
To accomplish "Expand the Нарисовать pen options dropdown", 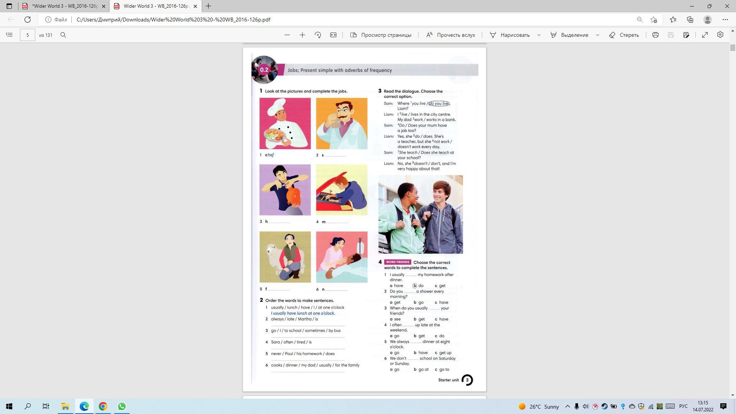I will click(539, 35).
